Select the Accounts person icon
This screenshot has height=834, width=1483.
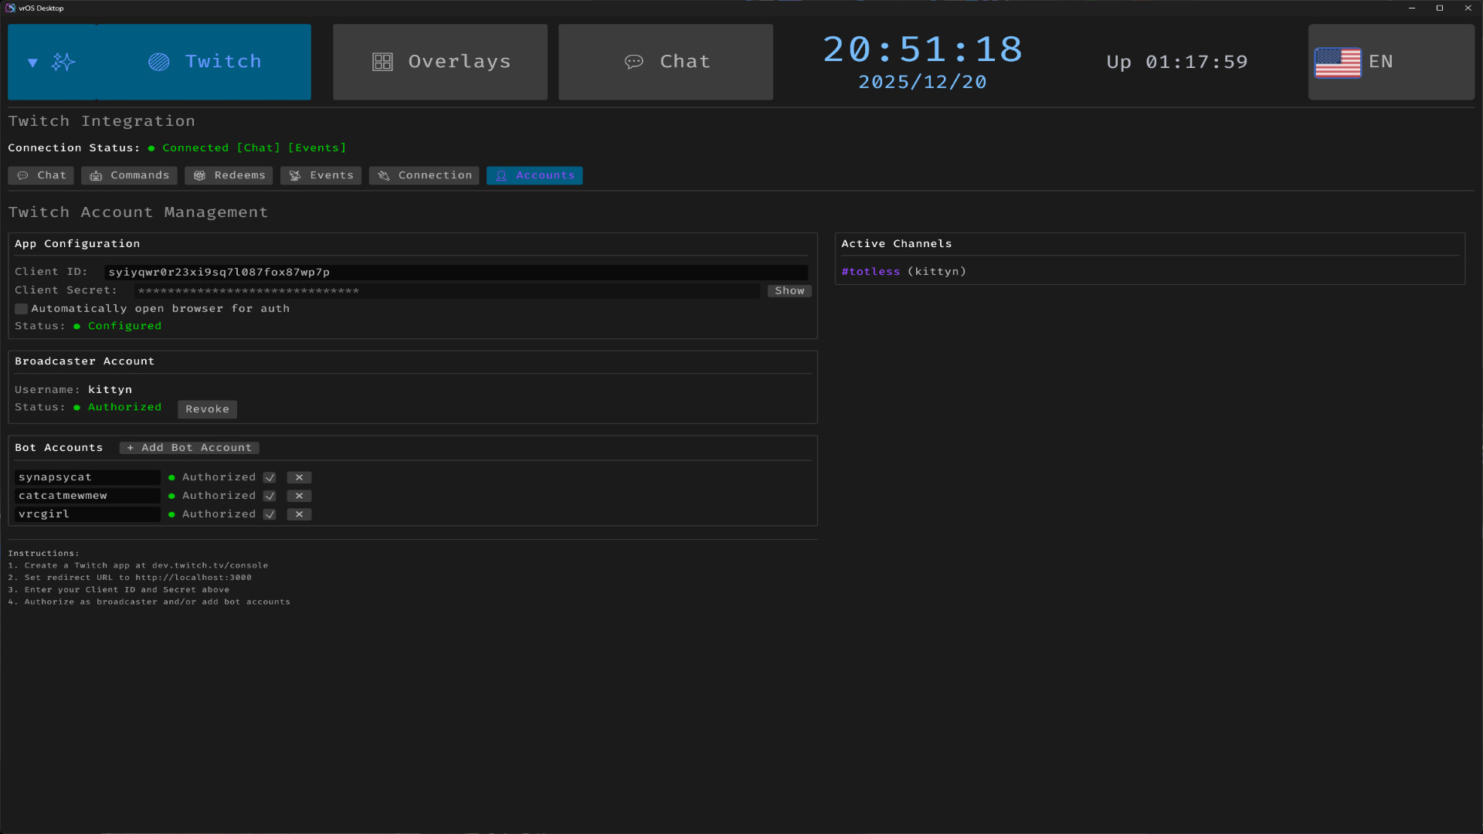(x=501, y=175)
